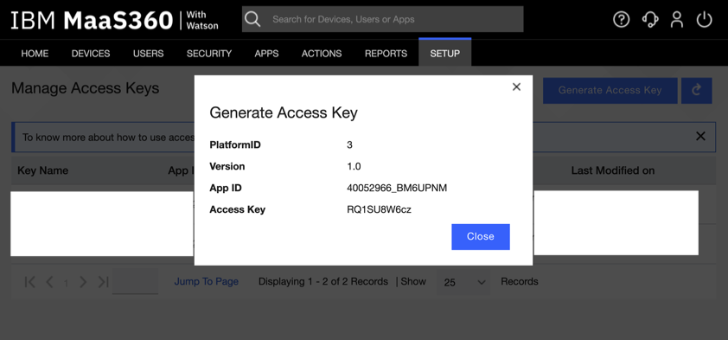
Task: Click Generate Access Key button
Action: (610, 90)
